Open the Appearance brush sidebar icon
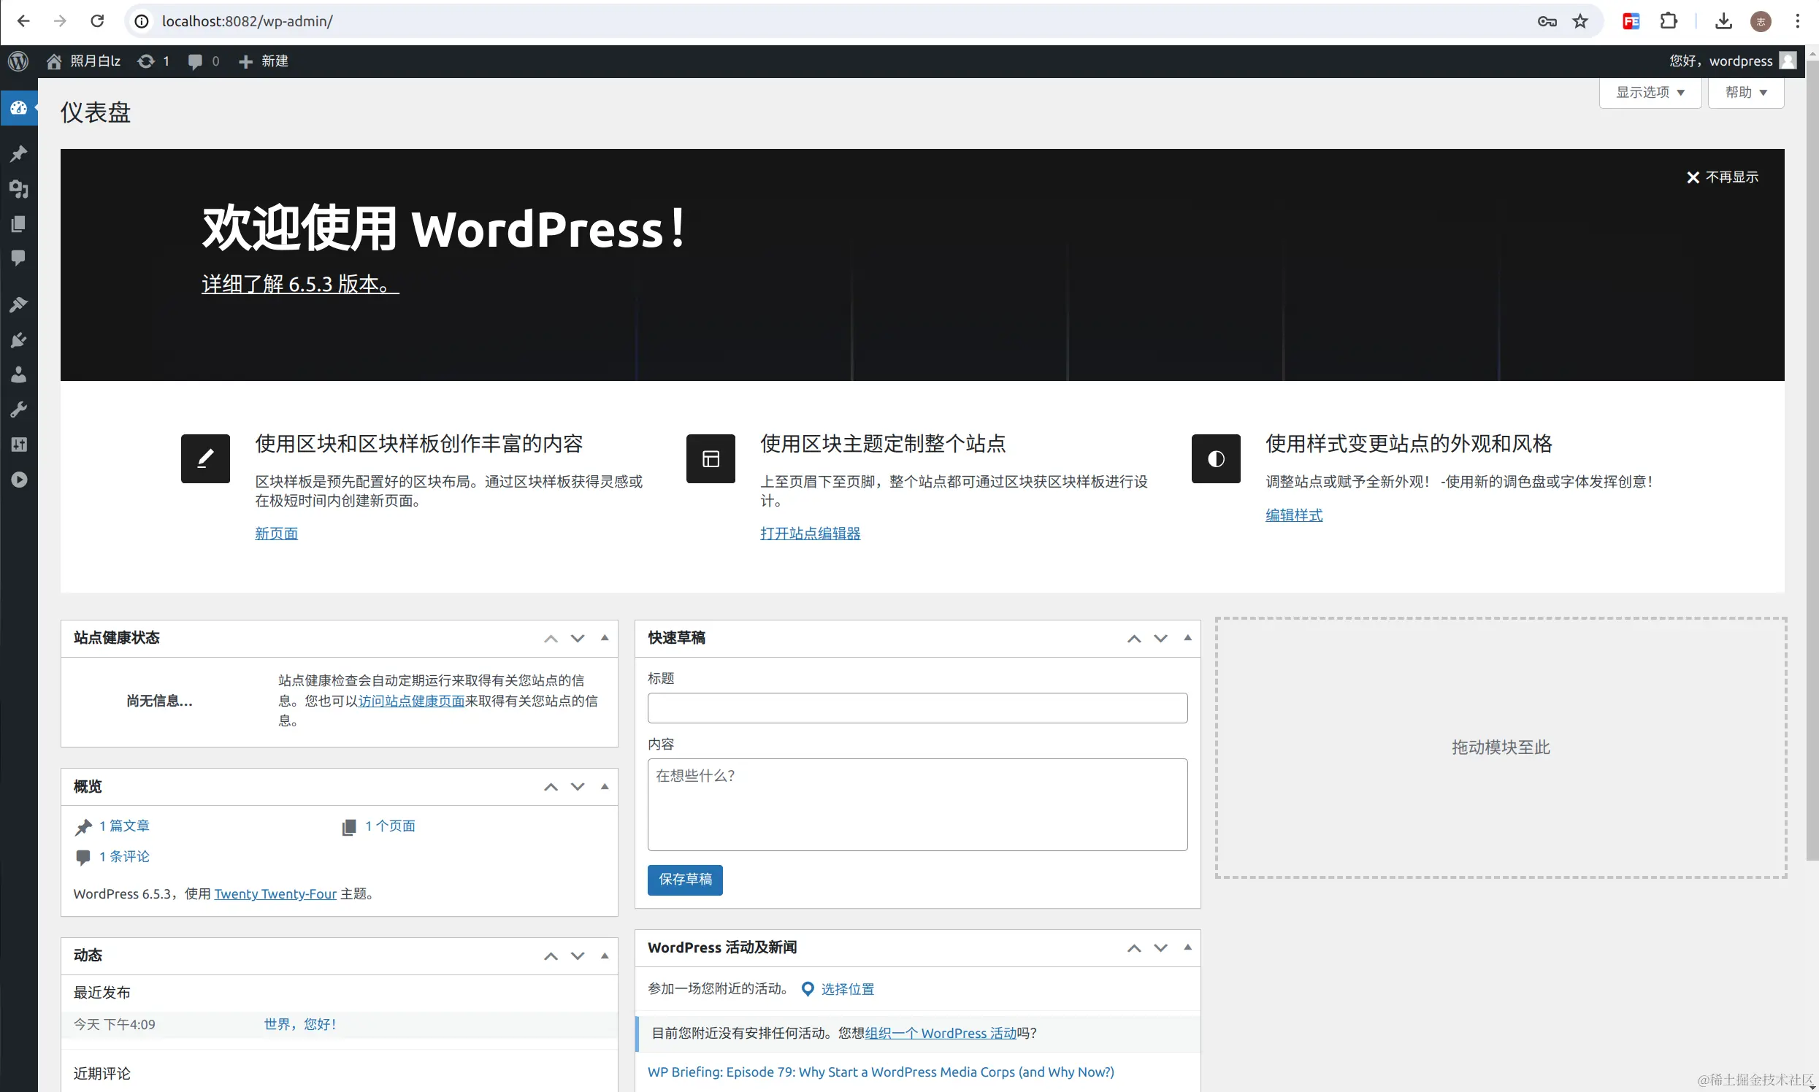The width and height of the screenshot is (1819, 1092). [x=18, y=304]
